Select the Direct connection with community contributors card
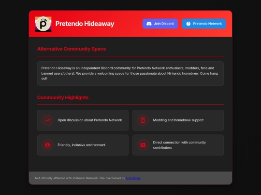The image size is (261, 195). (x=178, y=145)
